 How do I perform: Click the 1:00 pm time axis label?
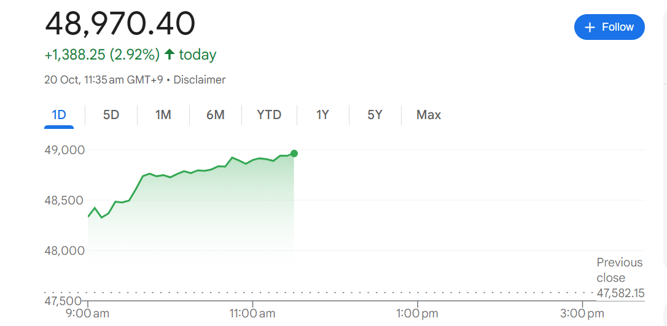tap(417, 314)
